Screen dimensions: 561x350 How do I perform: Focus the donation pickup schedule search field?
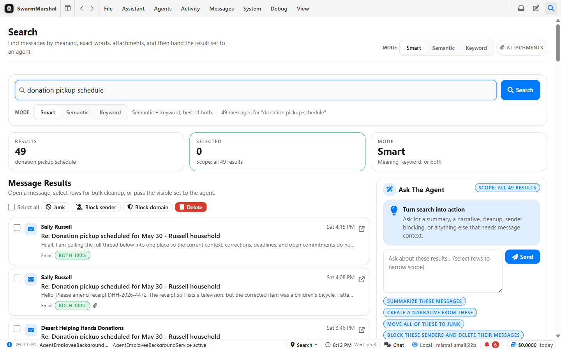(x=256, y=90)
